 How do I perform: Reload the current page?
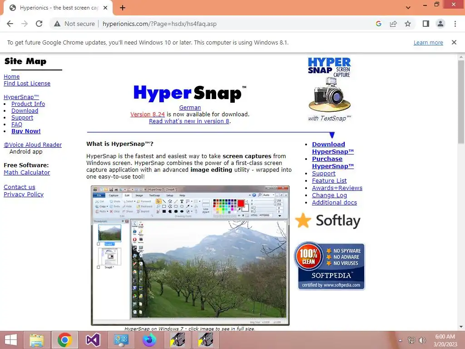click(39, 24)
